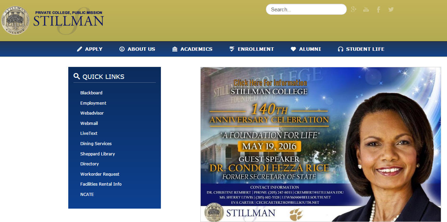Click the Facebook icon in header
This screenshot has width=447, height=222.
(x=378, y=10)
